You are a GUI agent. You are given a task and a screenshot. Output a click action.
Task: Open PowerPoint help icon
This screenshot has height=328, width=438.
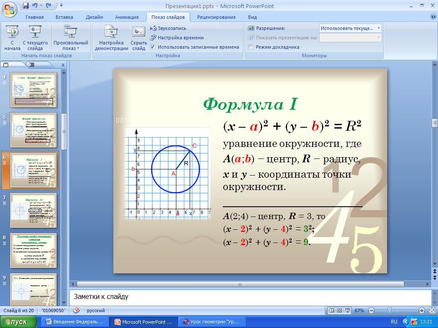pyautogui.click(x=433, y=17)
